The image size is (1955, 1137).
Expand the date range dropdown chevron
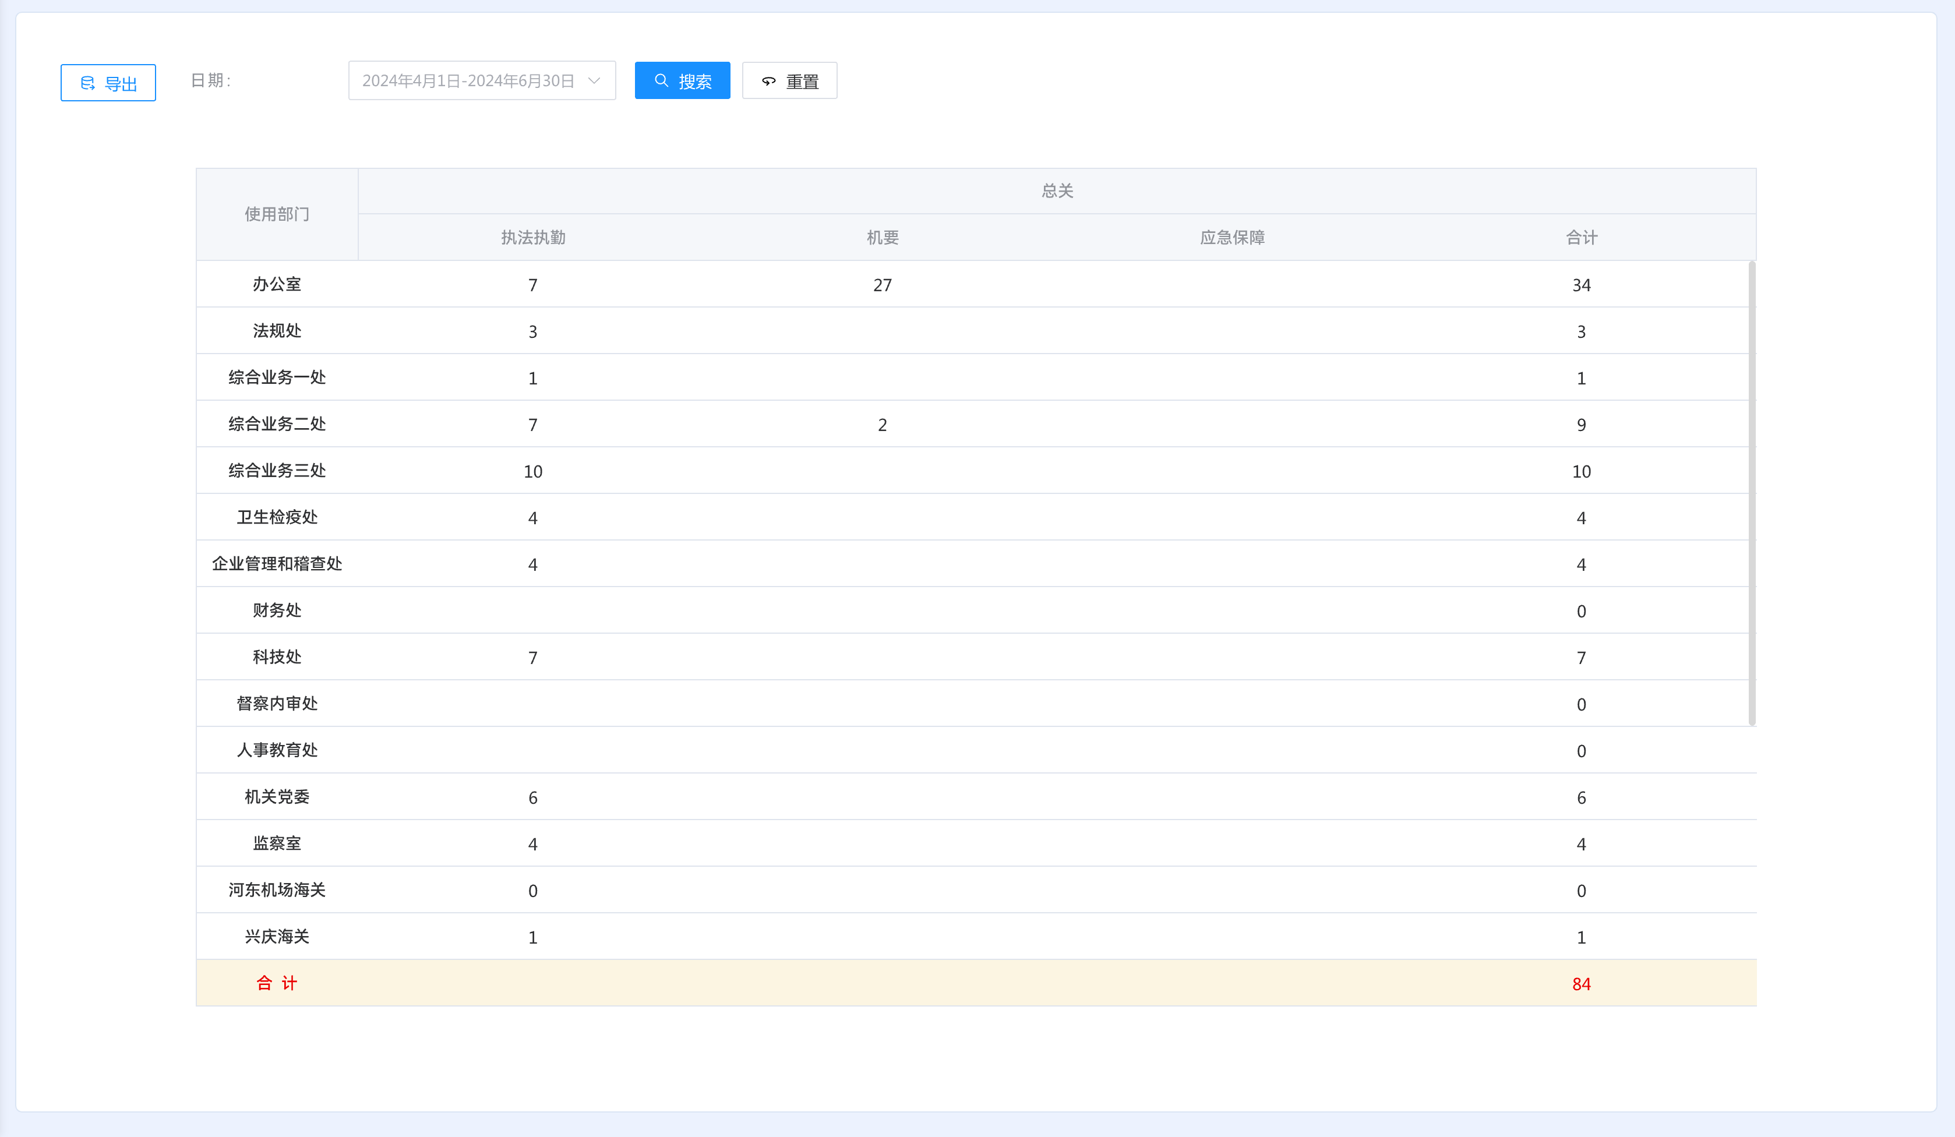click(x=594, y=80)
